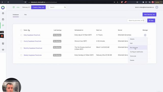Open the dashboard gauge icon in sidebar
Image resolution: width=163 pixels, height=92 pixels.
(x=3, y=13)
